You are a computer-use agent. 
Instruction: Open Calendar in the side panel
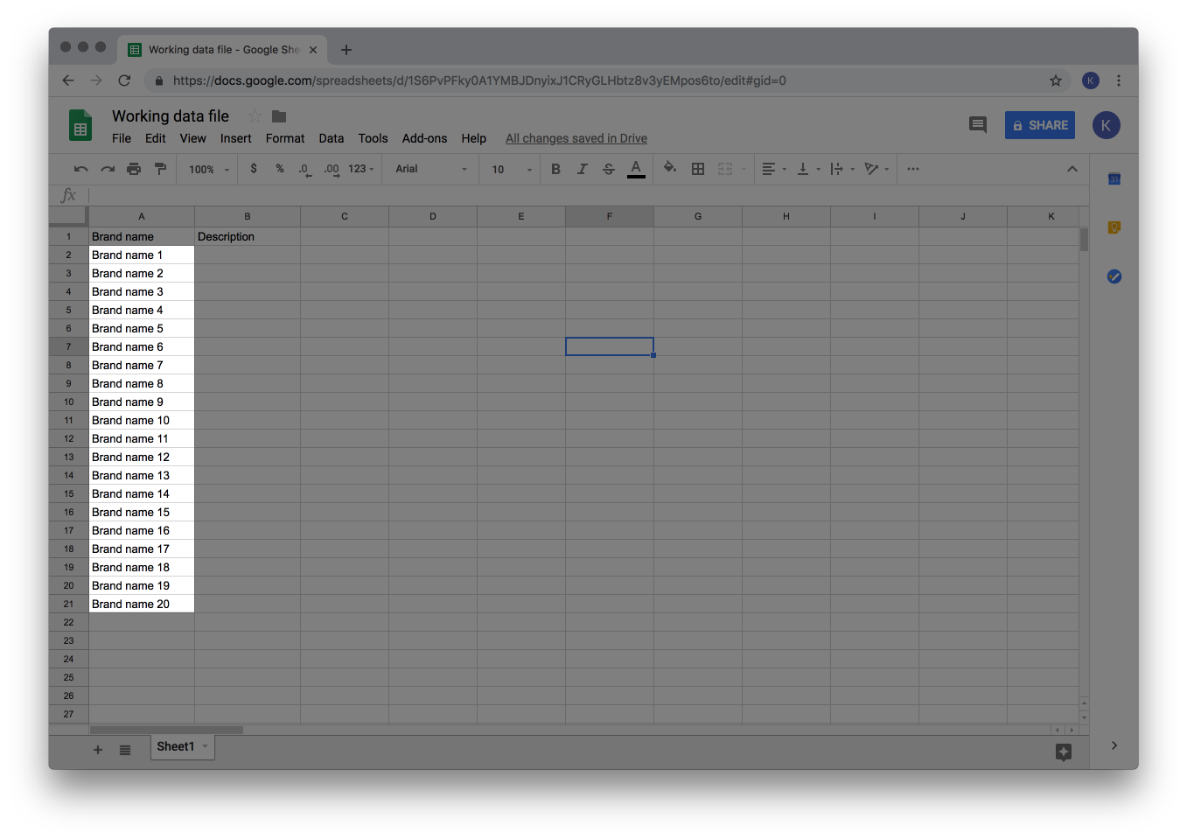pyautogui.click(x=1114, y=179)
